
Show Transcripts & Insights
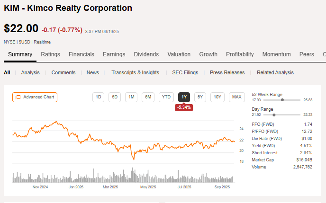(135, 72)
